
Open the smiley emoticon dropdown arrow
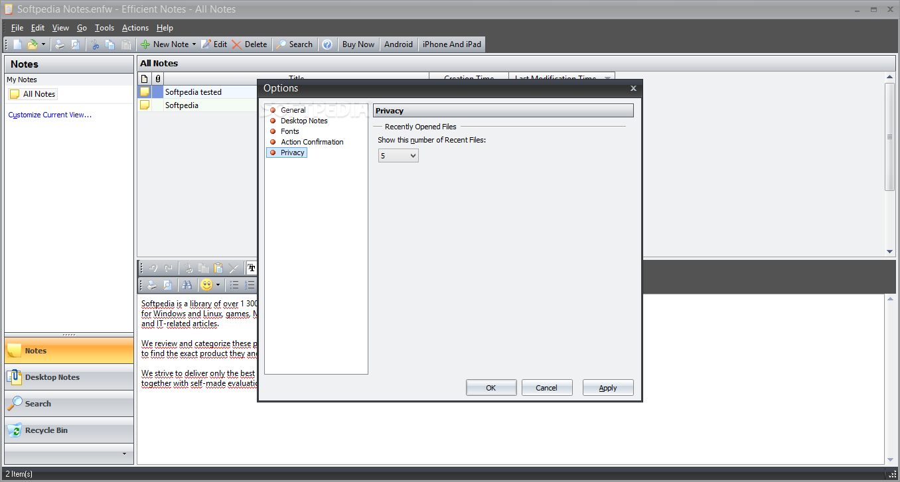click(218, 285)
